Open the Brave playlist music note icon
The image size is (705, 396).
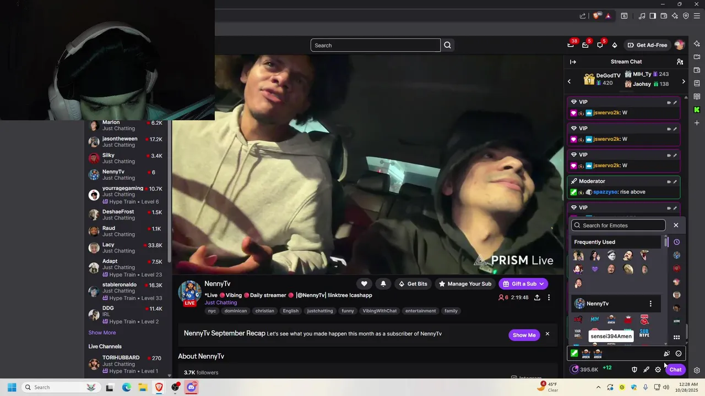pyautogui.click(x=642, y=16)
